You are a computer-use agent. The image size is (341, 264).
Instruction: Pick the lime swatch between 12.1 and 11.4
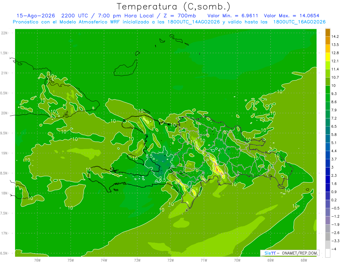pyautogui.click(x=328, y=65)
